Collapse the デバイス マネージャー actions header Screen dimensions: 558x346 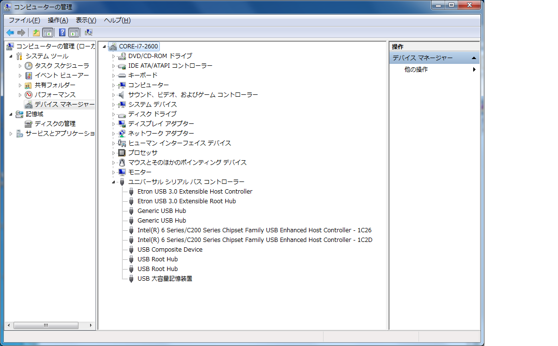[x=474, y=58]
